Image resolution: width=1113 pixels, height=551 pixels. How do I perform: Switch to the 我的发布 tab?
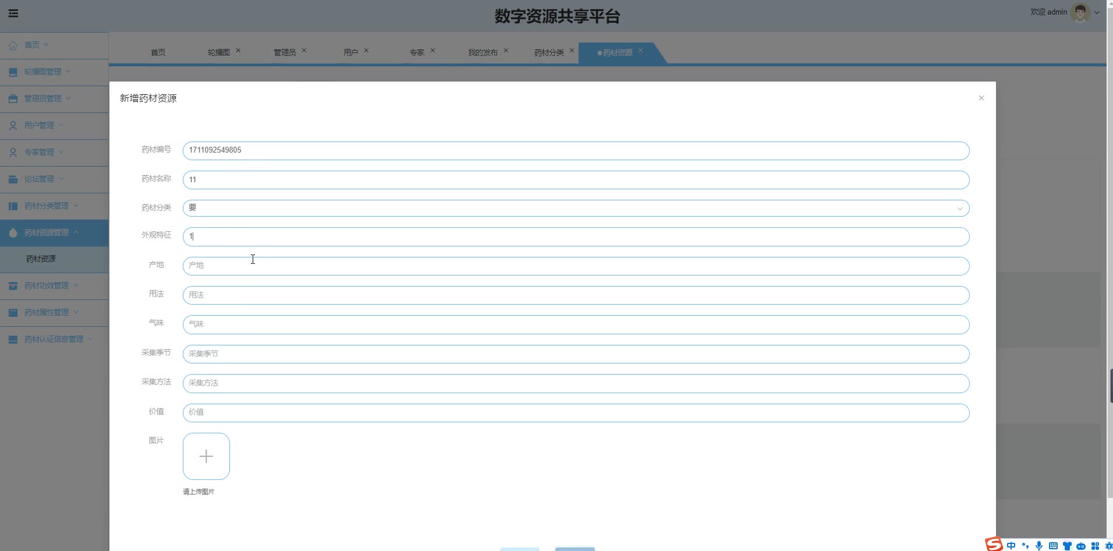pos(483,52)
